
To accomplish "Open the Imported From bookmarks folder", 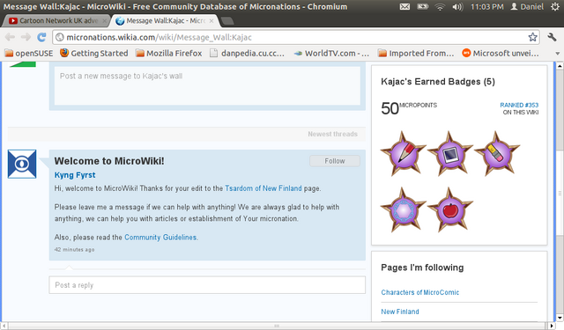I will [416, 53].
